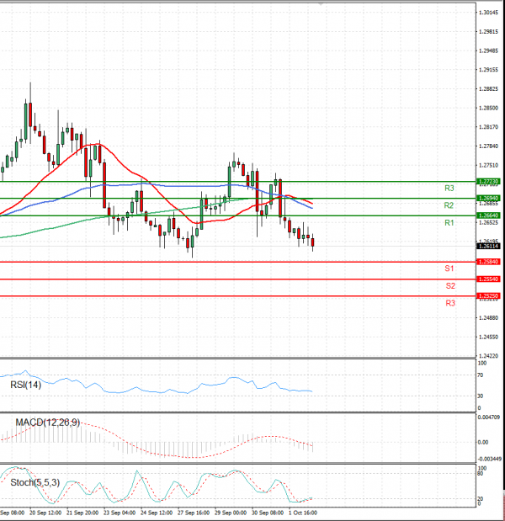Select the red S1 support label
Image resolution: width=505 pixels, height=521 pixels.
pos(449,268)
